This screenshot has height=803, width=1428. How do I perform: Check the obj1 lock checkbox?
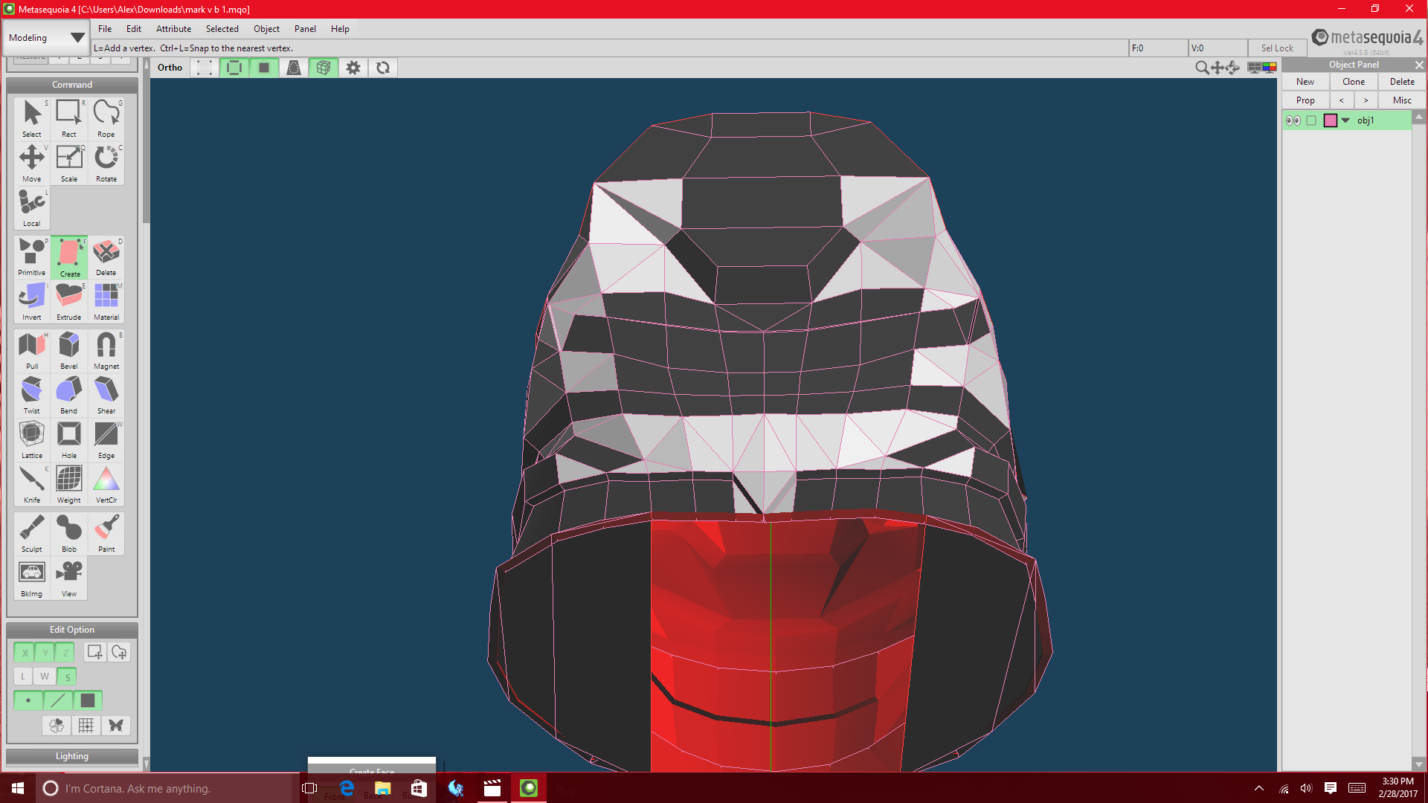(1311, 120)
